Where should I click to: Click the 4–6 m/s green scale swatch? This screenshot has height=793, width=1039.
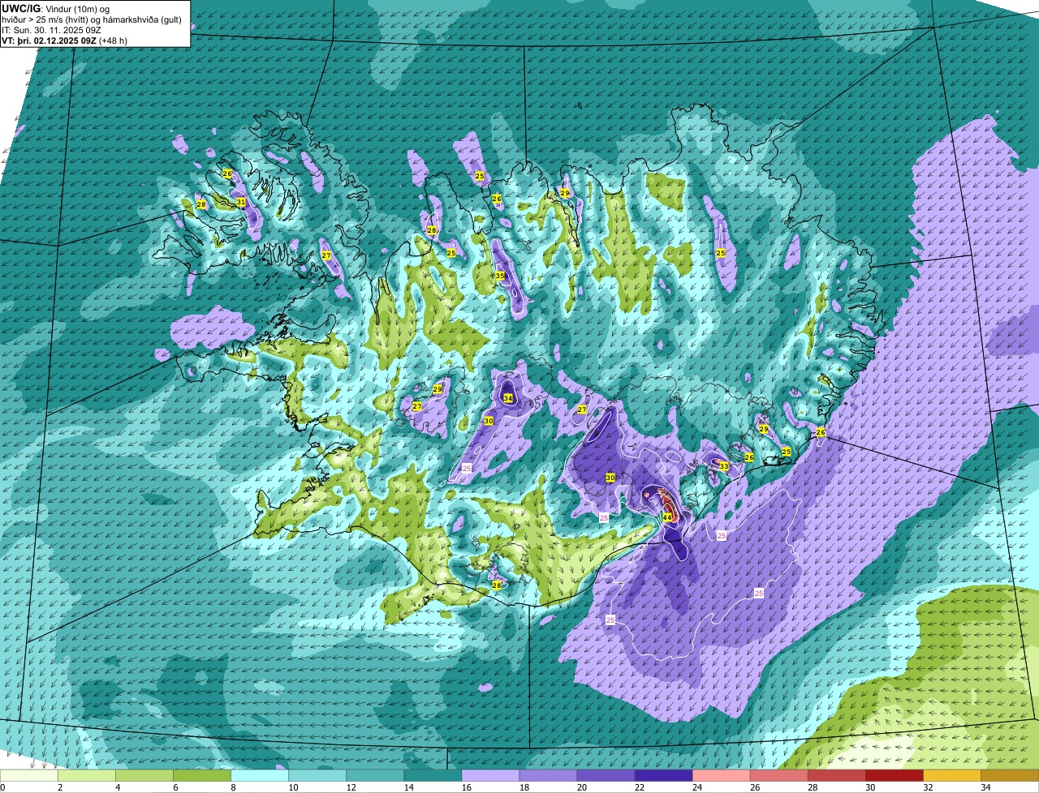click(x=144, y=776)
